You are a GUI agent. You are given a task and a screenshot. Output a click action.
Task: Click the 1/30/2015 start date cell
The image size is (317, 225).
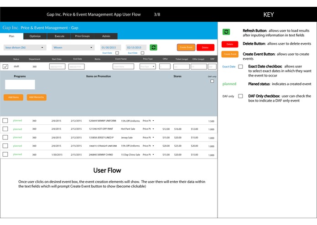57,154
